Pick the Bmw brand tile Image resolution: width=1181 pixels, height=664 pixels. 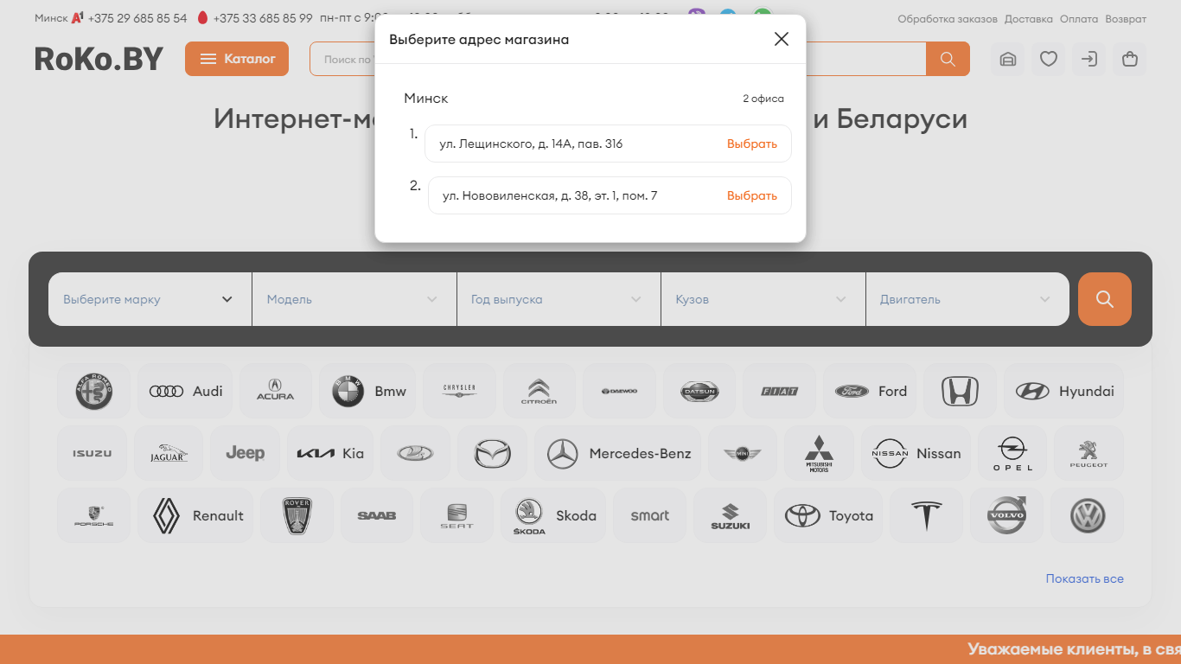368,391
